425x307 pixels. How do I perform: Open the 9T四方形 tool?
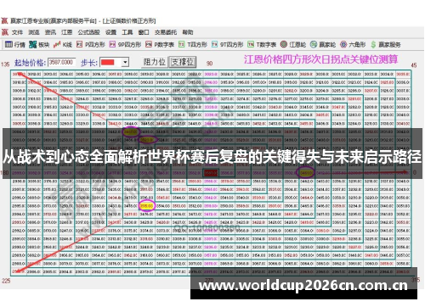228,44
